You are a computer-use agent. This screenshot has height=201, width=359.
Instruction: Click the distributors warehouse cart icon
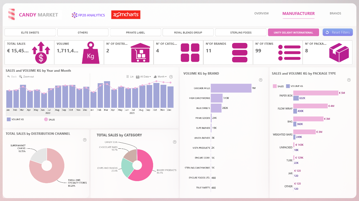[140, 53]
